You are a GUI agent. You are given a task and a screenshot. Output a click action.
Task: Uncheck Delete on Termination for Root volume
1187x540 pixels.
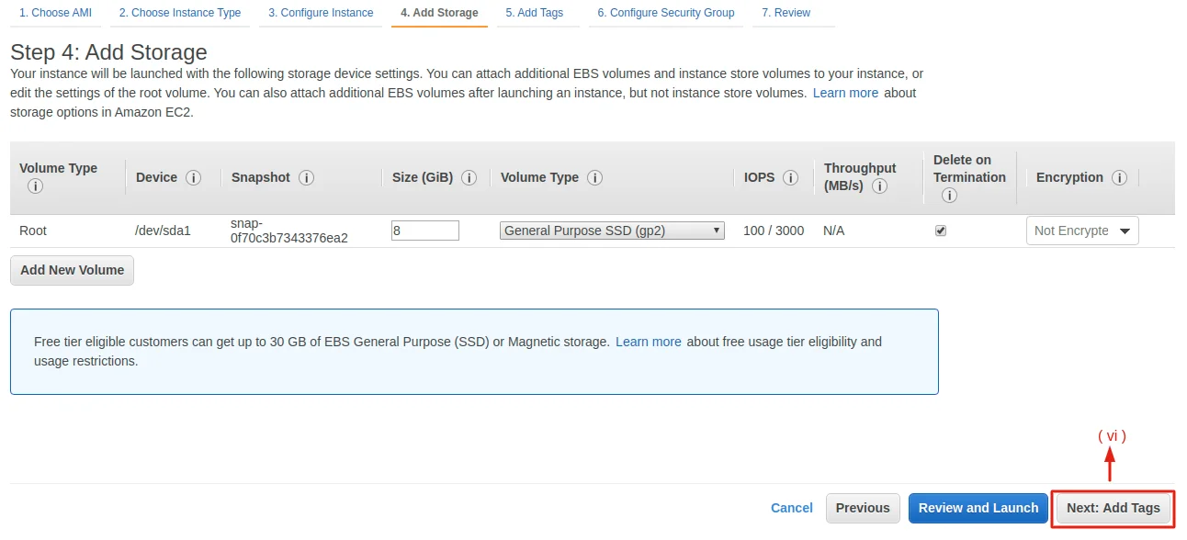(940, 231)
